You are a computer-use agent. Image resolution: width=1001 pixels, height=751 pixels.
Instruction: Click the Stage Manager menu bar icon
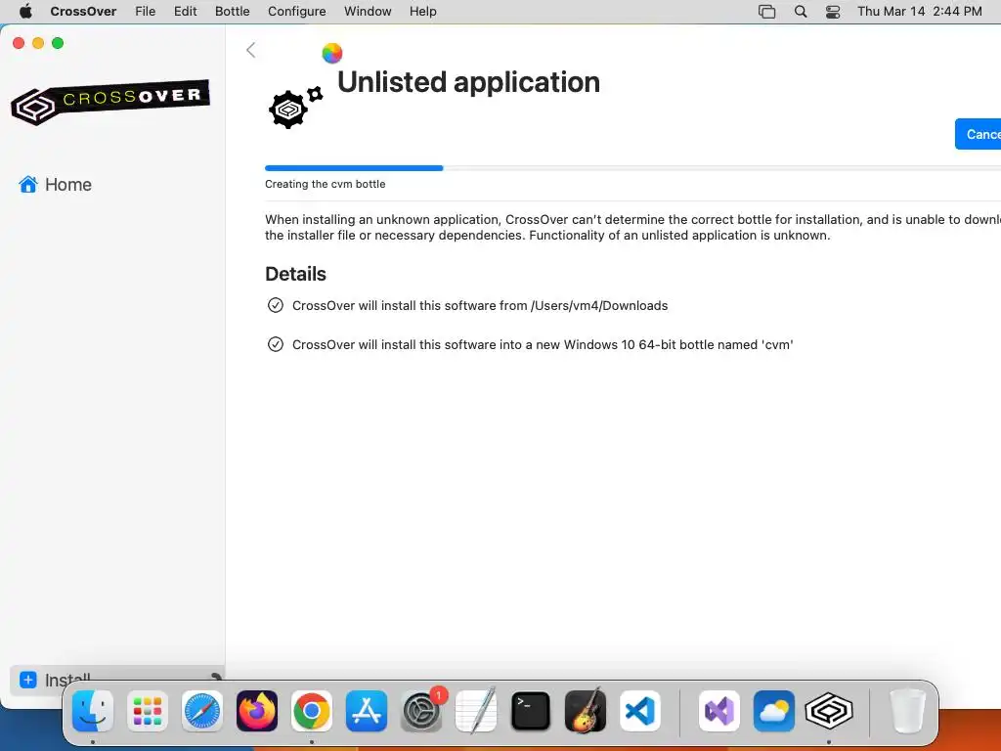[x=766, y=12]
